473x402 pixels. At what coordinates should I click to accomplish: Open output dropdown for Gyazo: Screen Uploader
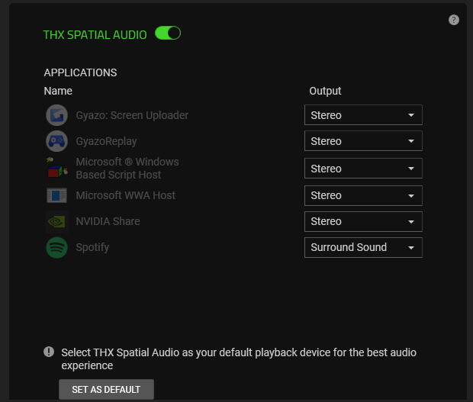click(x=363, y=115)
